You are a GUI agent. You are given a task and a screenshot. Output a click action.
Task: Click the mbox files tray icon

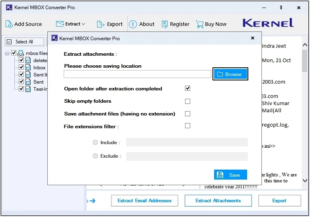pos(21,53)
